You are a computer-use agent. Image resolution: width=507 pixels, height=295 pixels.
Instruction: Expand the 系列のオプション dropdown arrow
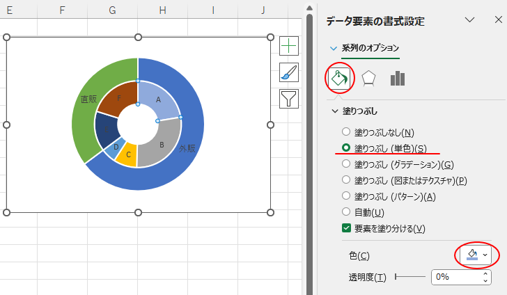[333, 49]
